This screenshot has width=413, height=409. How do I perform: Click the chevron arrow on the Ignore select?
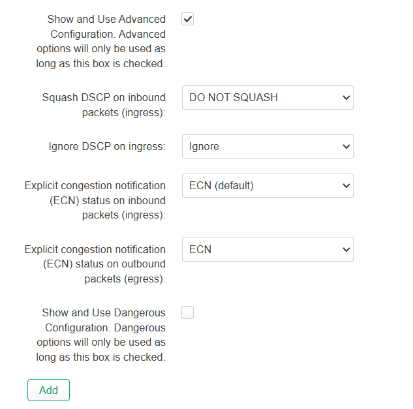[x=346, y=147]
